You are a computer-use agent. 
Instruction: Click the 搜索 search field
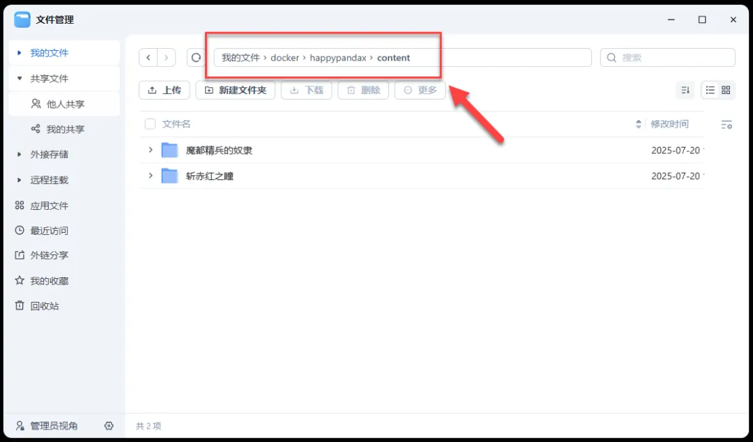coord(667,58)
